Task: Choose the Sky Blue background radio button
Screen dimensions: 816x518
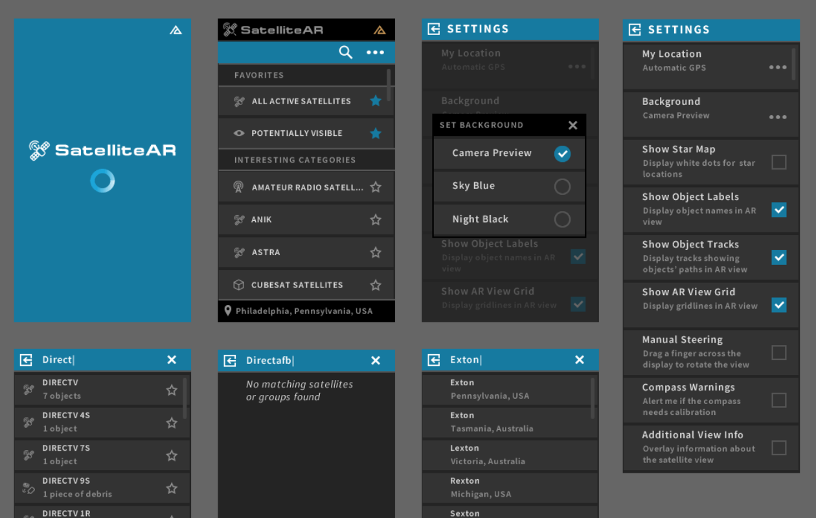Action: [562, 186]
